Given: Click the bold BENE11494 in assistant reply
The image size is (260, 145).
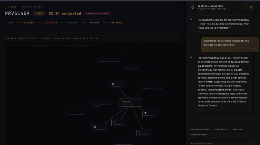Looking at the screenshot, I should tap(225, 90).
